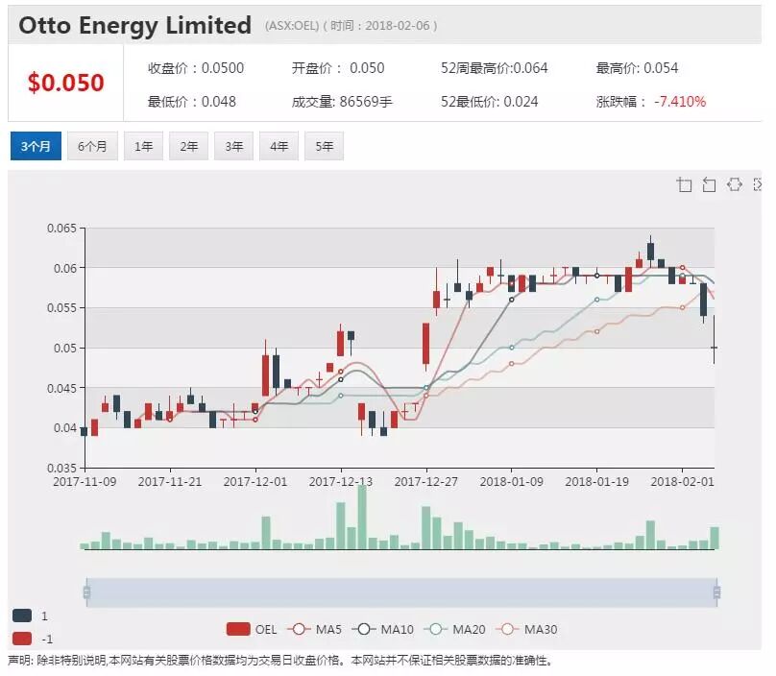
Task: Click the 0.065 price axis label
Action: pos(61,229)
